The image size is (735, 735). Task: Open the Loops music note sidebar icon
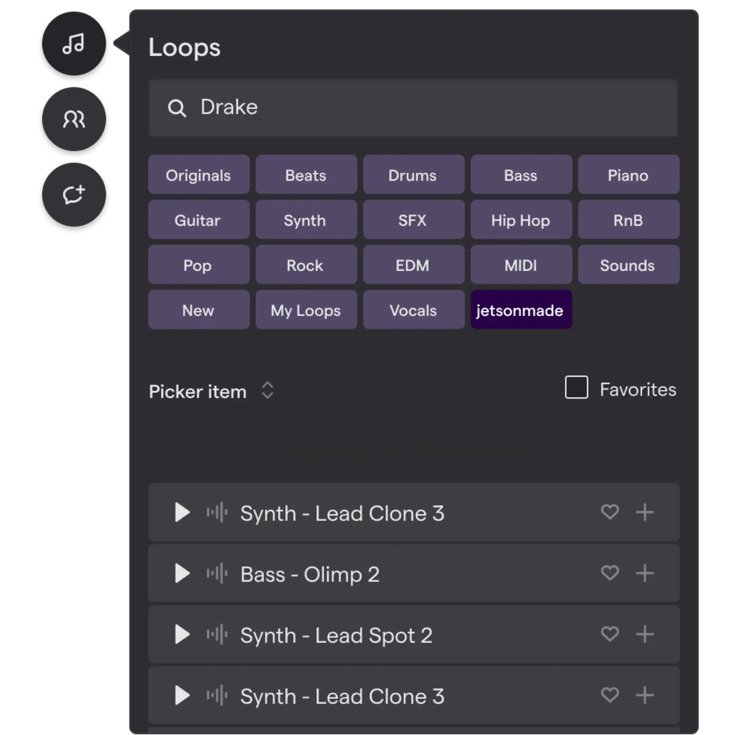coord(73,45)
